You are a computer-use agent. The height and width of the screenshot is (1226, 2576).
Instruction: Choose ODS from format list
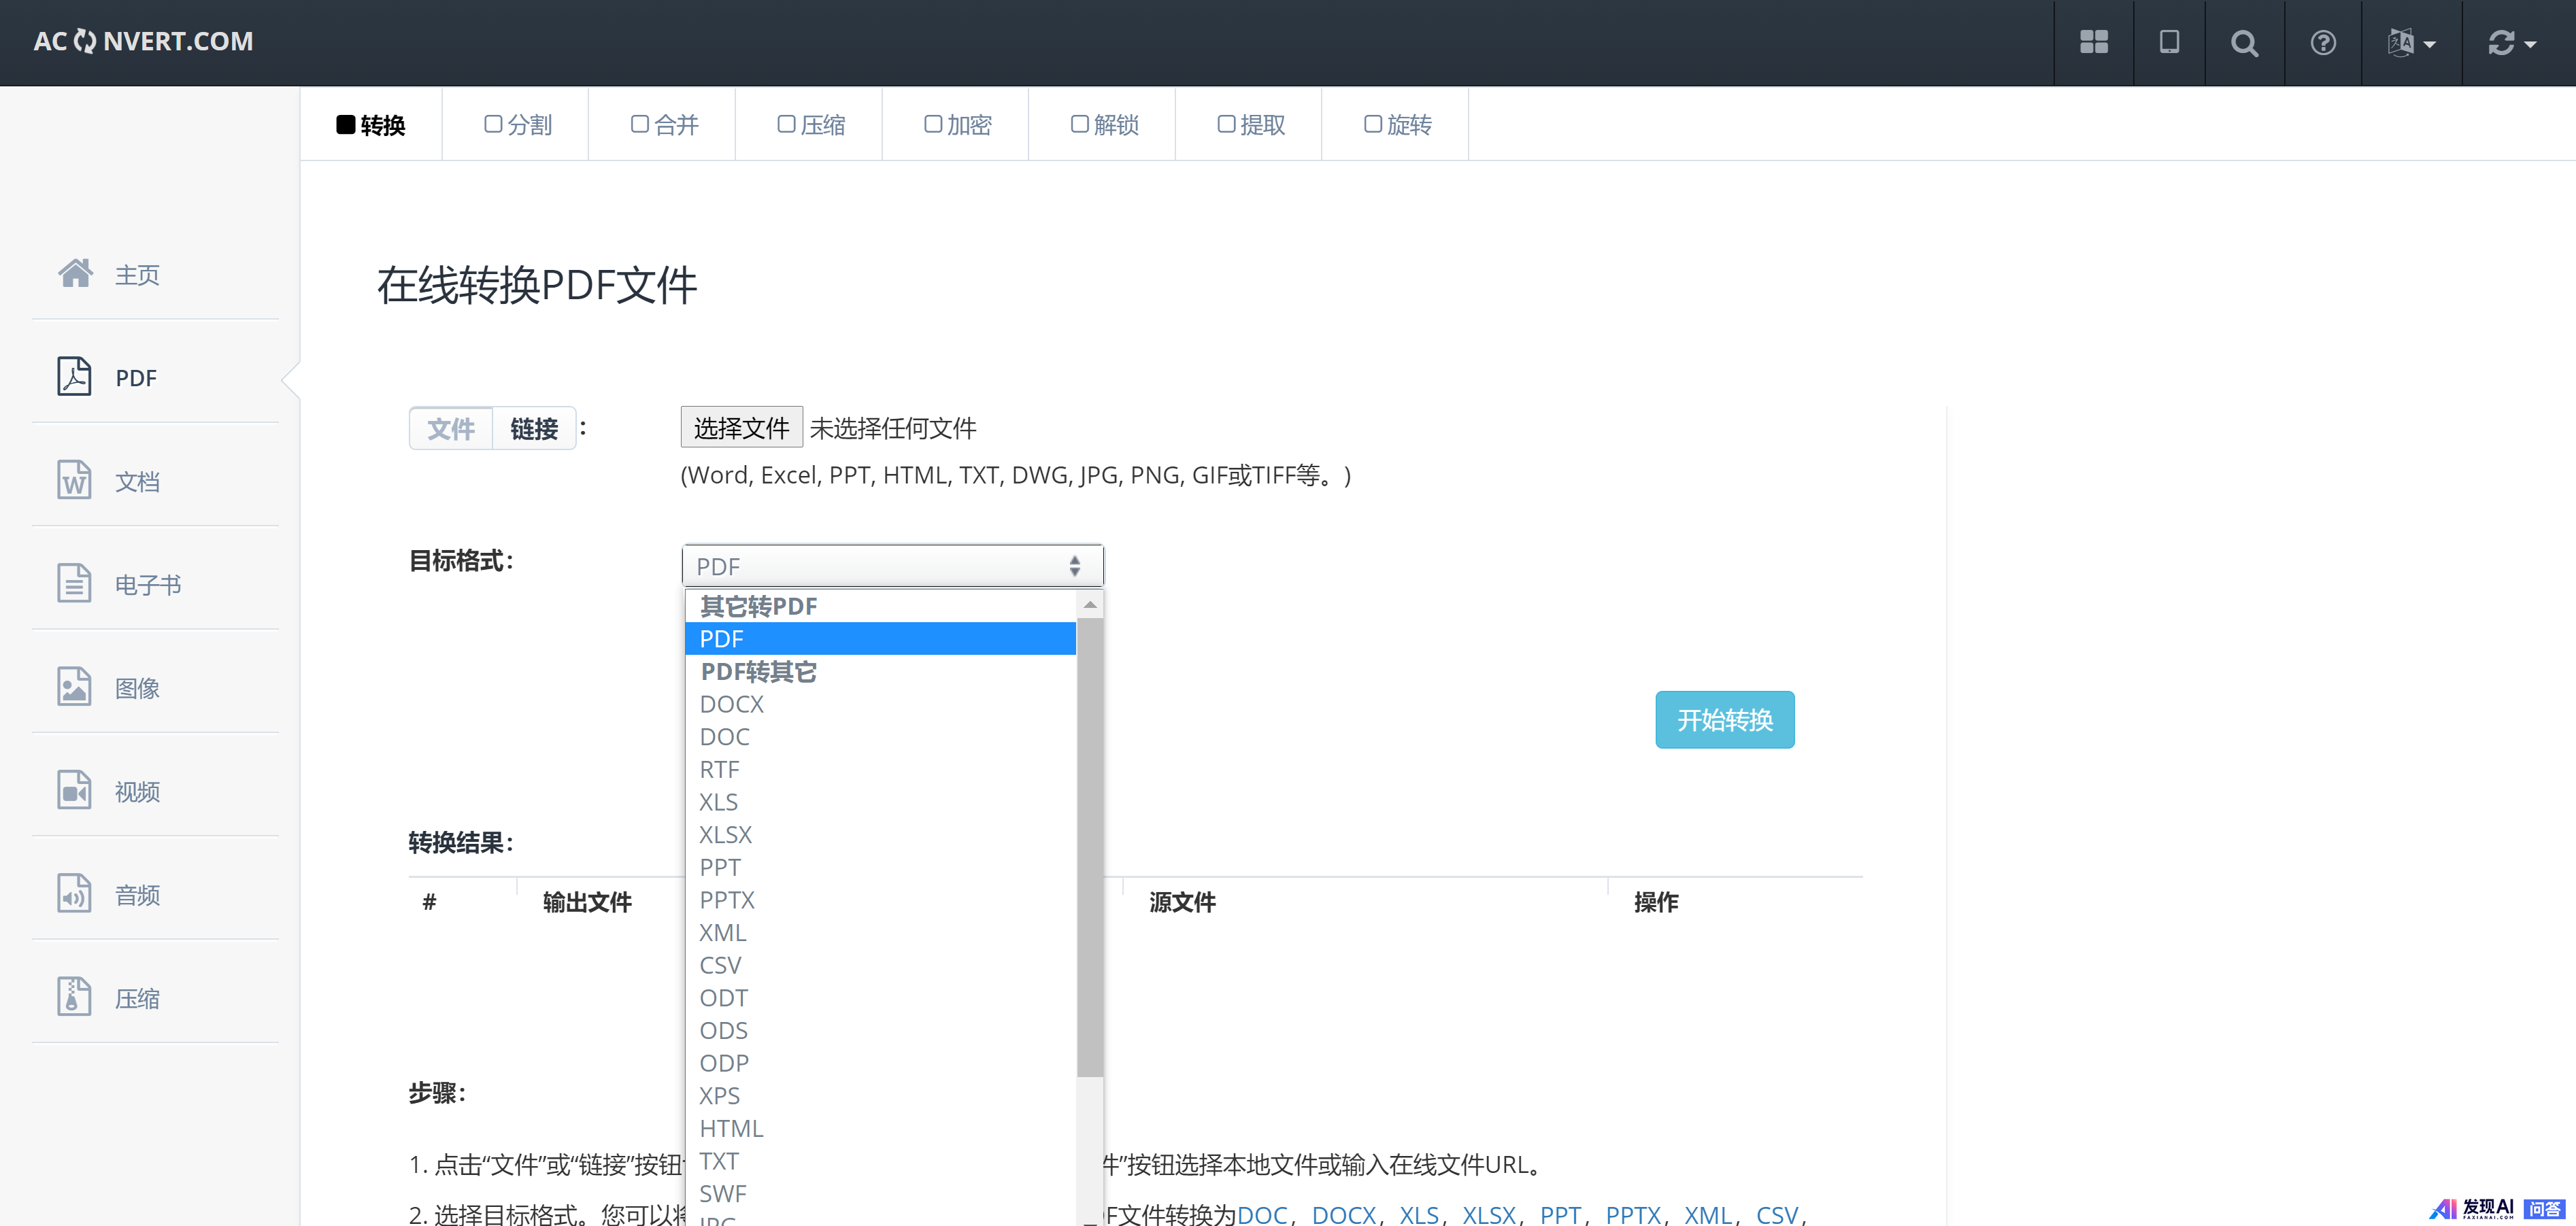click(880, 1031)
